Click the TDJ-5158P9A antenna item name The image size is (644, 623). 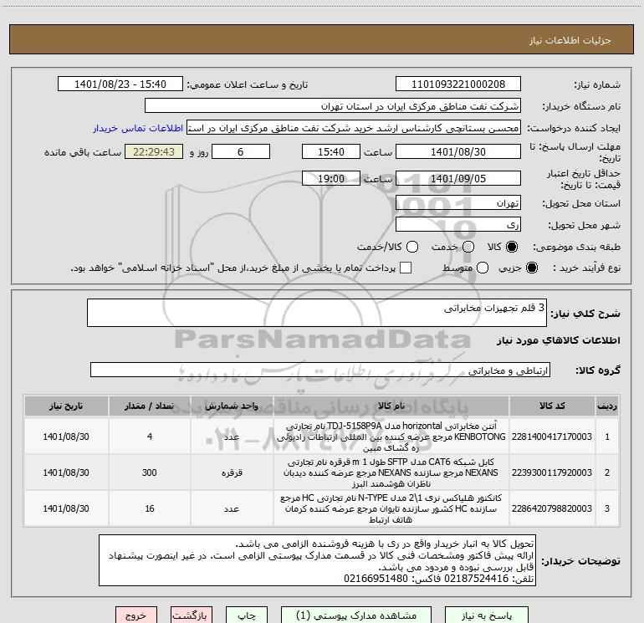(x=391, y=437)
